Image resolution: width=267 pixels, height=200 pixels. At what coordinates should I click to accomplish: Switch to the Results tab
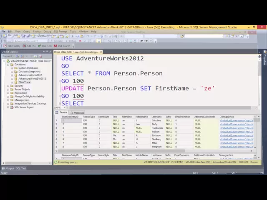61,112
